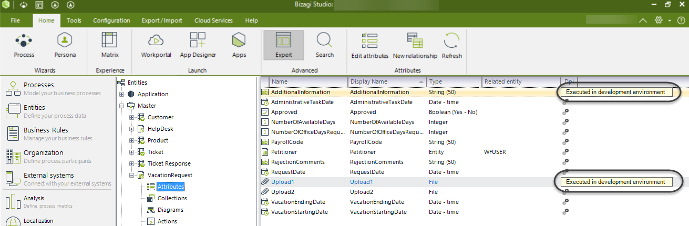Select the Petitioner attribute

tap(284, 152)
